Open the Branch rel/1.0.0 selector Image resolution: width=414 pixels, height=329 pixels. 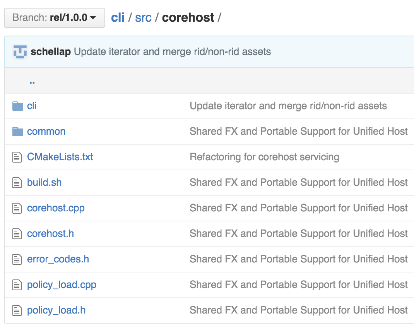pyautogui.click(x=54, y=17)
